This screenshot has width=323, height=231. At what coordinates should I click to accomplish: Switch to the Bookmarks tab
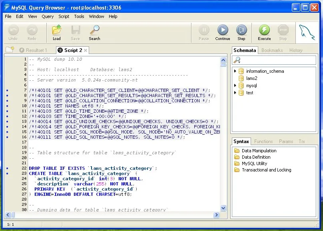point(272,50)
